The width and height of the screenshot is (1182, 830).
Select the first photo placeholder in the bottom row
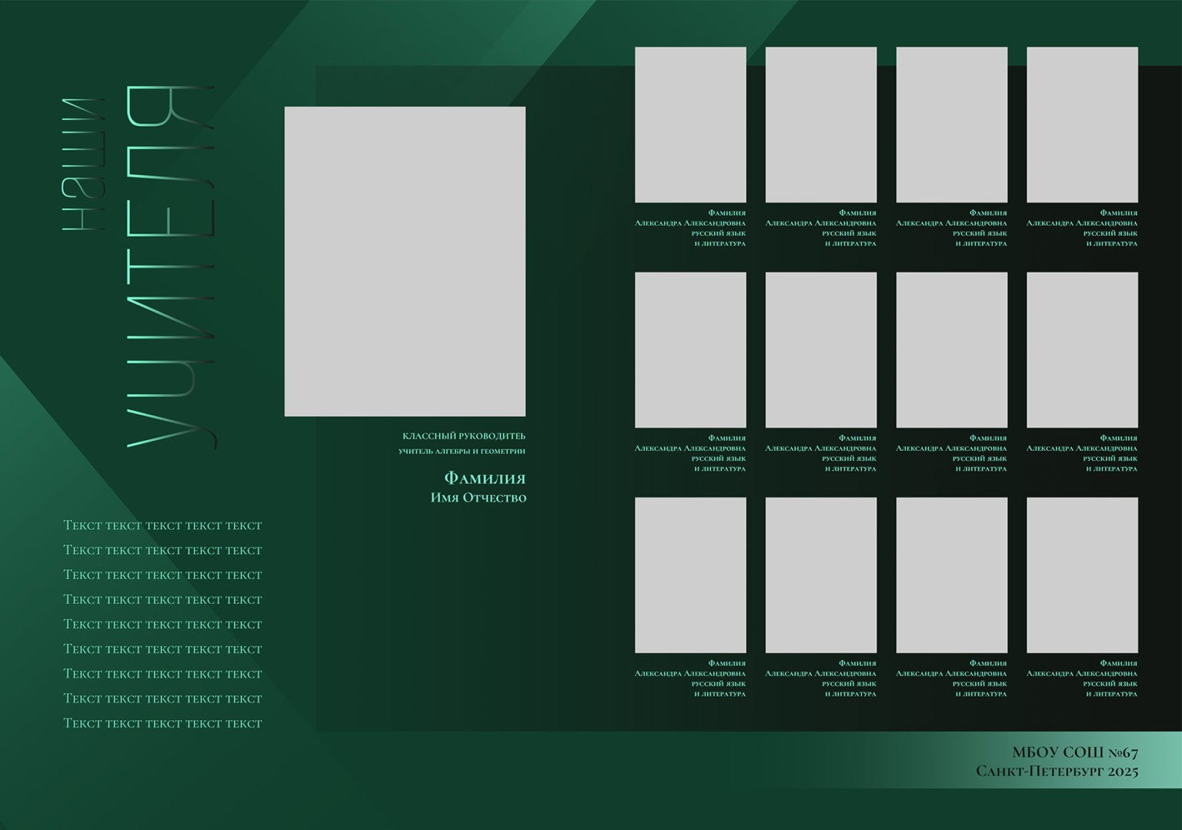[x=690, y=575]
